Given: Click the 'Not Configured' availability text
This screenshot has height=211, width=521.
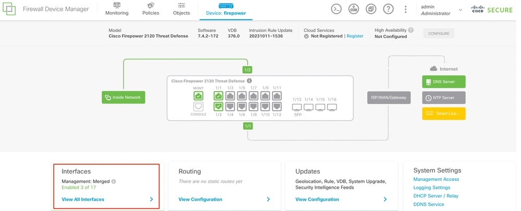Looking at the screenshot, I should click(391, 36).
